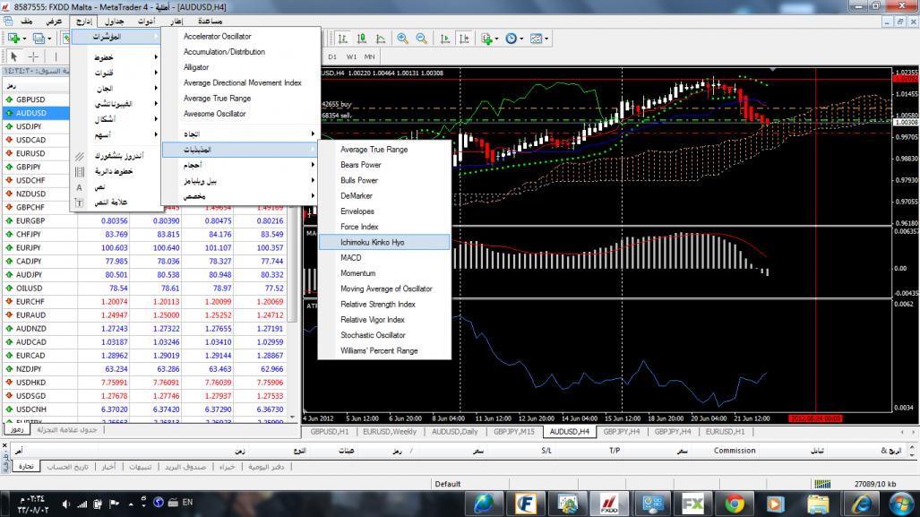The width and height of the screenshot is (920, 517).
Task: Click the Zoom Out magnifier icon
Action: 420,39
